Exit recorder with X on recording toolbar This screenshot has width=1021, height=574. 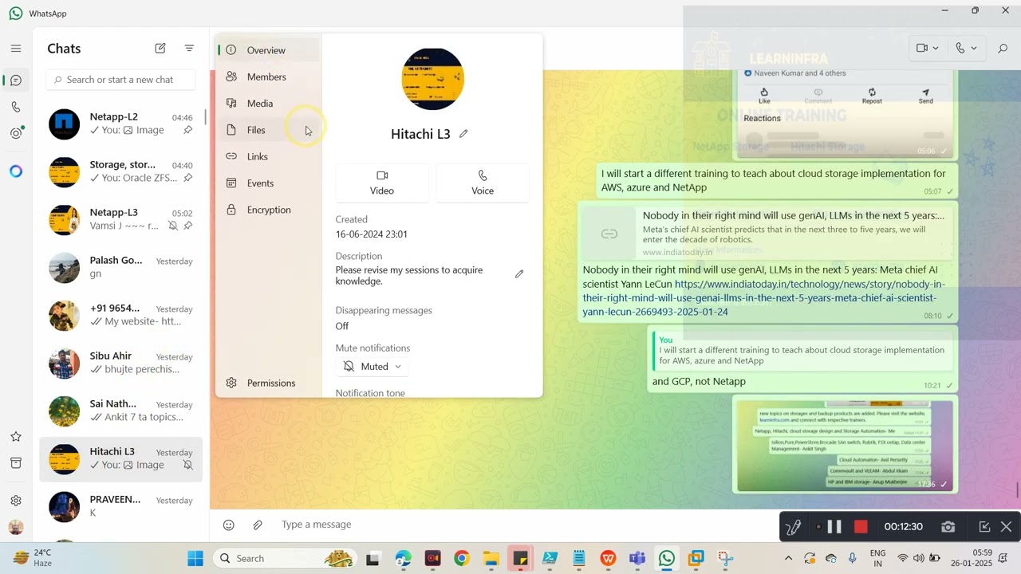point(1006,527)
